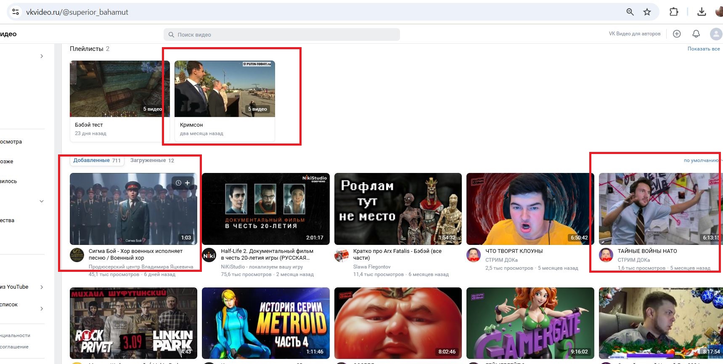The height and width of the screenshot is (364, 723).
Task: Open the Бэбэй тест playlist thumbnail
Action: point(120,89)
